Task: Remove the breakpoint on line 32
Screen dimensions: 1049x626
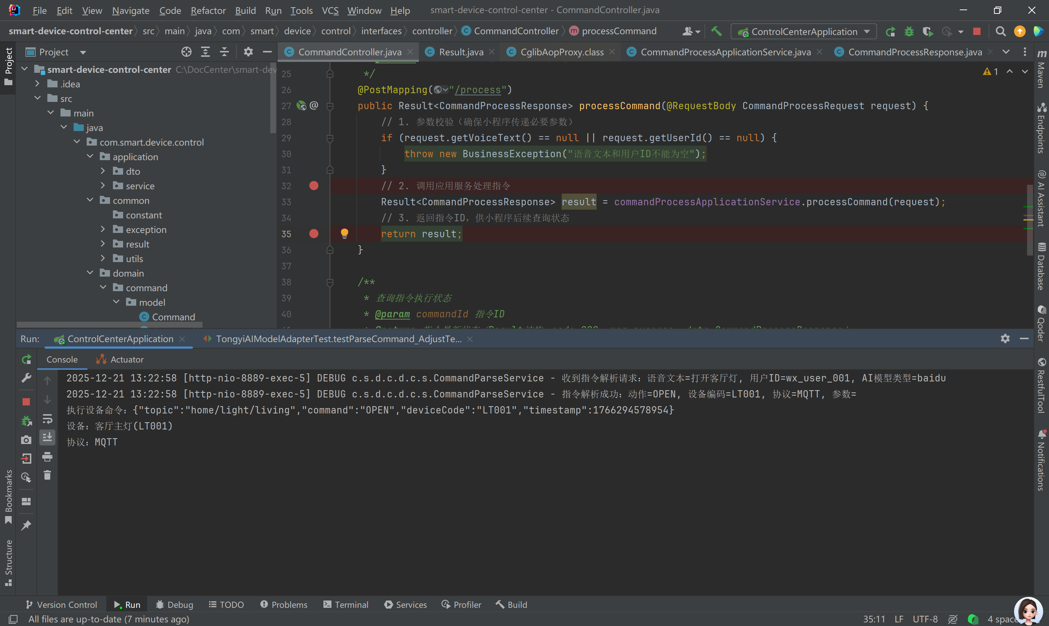Action: (x=314, y=186)
